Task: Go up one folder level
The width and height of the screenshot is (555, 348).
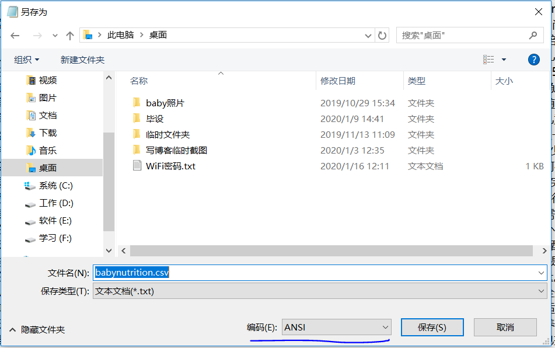Action: click(69, 36)
